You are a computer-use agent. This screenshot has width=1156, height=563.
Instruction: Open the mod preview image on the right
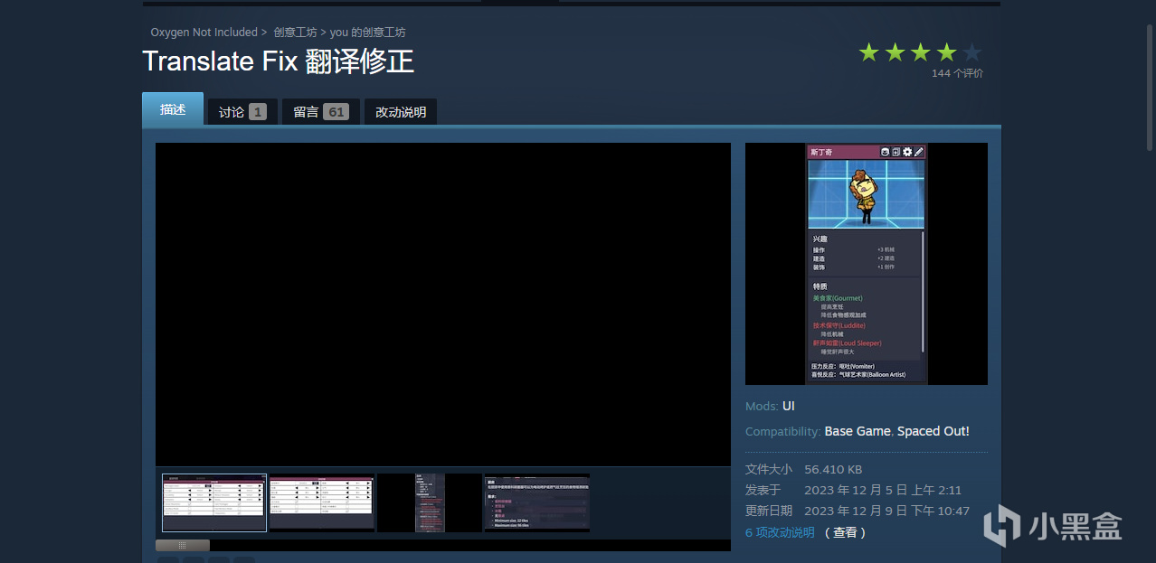click(866, 264)
